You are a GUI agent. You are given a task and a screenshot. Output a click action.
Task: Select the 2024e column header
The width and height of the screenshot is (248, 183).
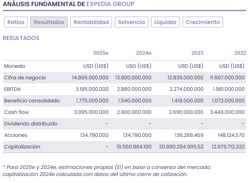tap(144, 53)
